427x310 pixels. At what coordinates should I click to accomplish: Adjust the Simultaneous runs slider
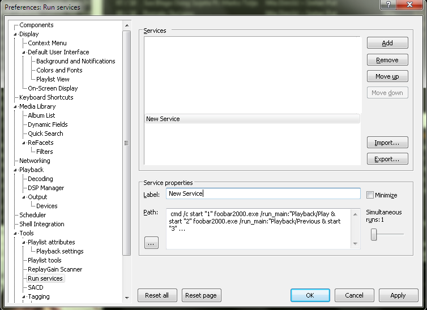tap(374, 234)
